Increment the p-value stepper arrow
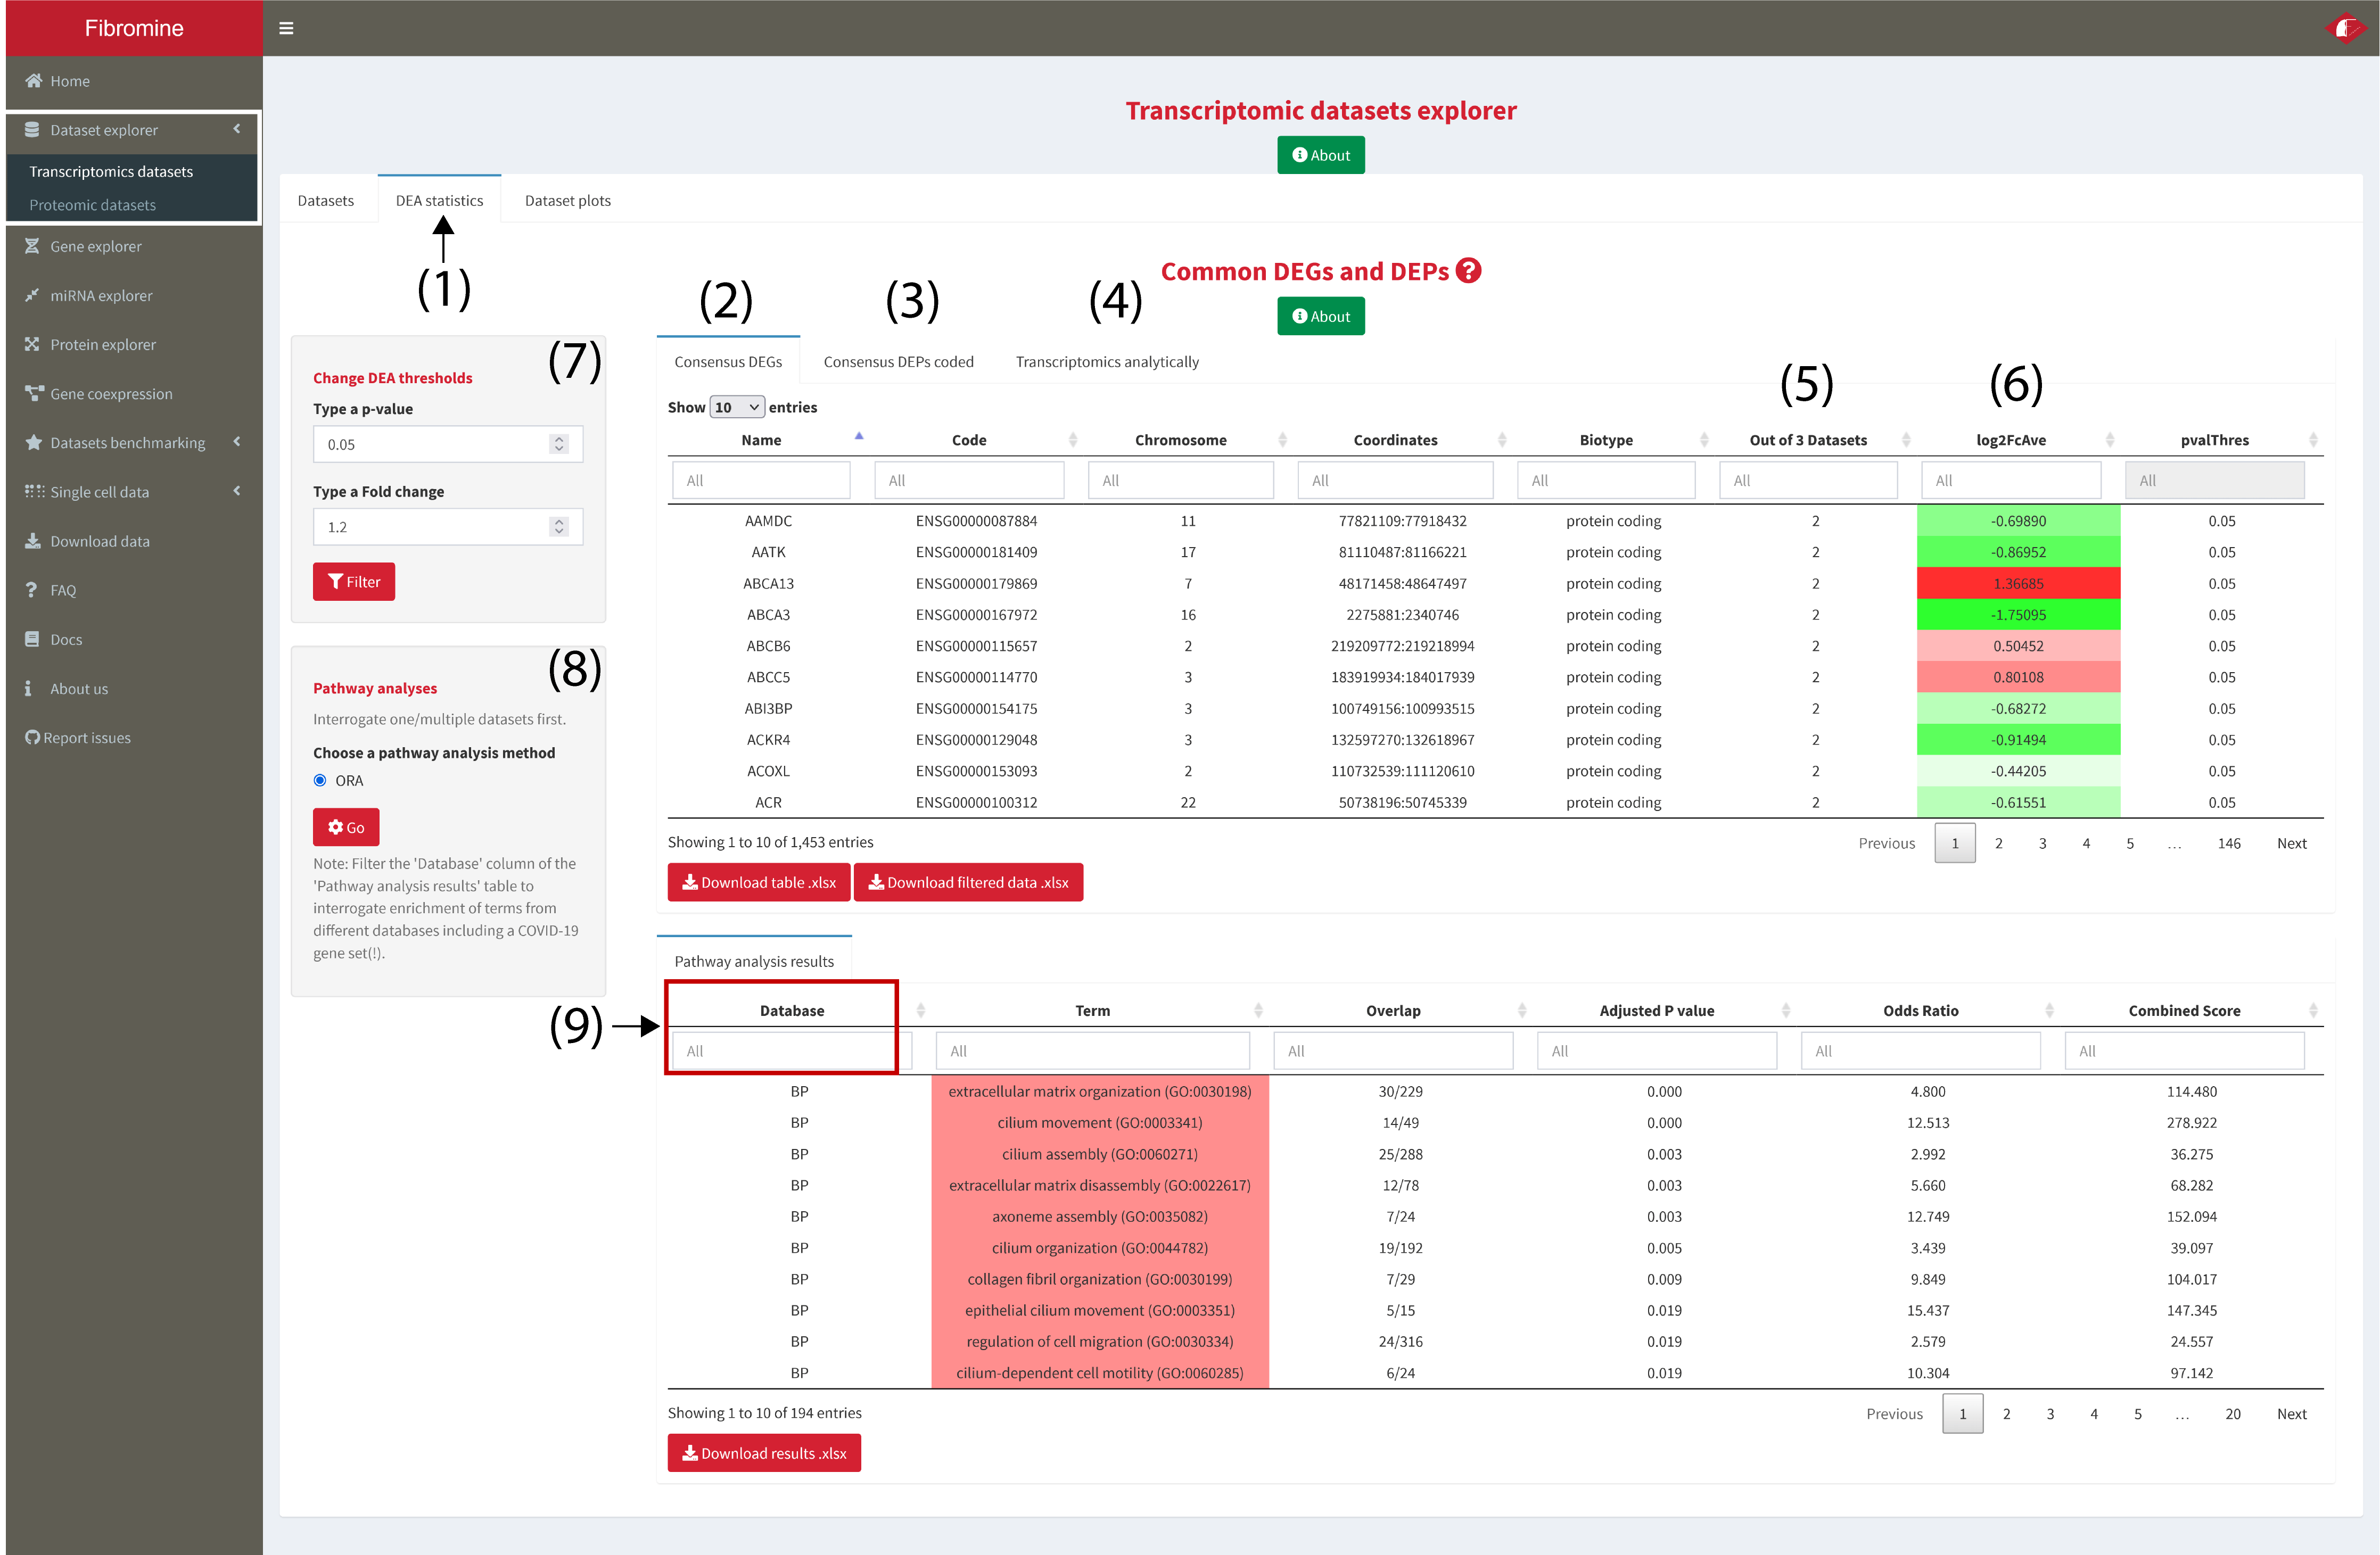 559,439
